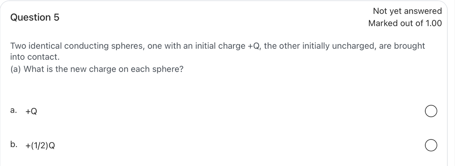Click the answer text '+Q' in option a

click(31, 111)
